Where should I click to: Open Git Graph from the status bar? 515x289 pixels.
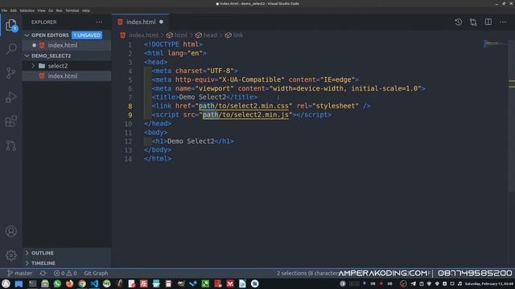coord(96,273)
